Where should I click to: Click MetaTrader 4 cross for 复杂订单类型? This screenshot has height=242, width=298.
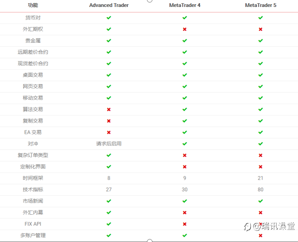point(185,155)
